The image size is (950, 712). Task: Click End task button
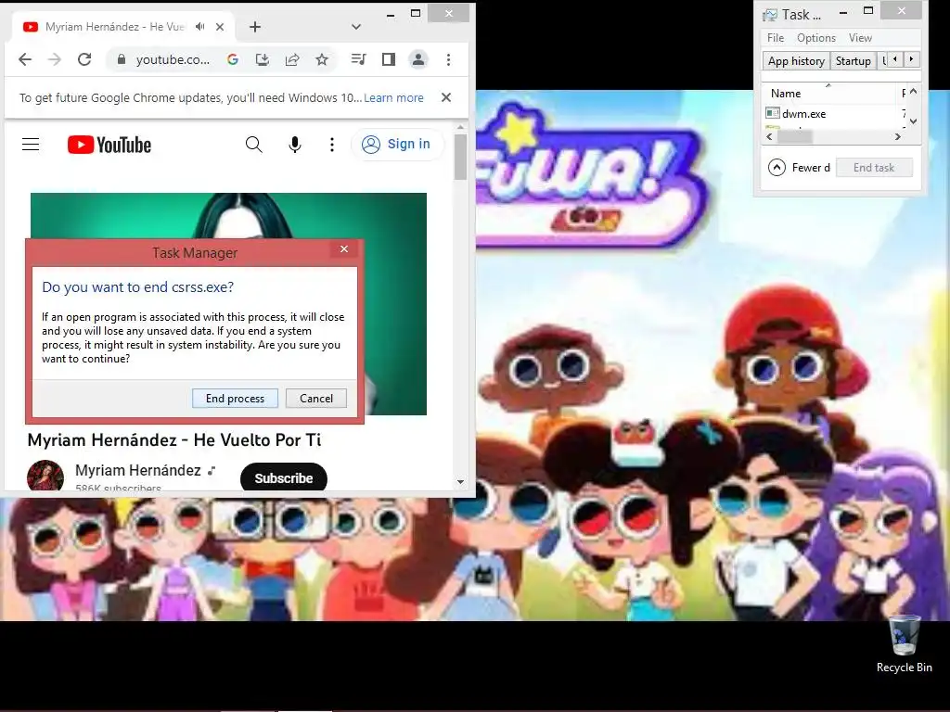874,168
